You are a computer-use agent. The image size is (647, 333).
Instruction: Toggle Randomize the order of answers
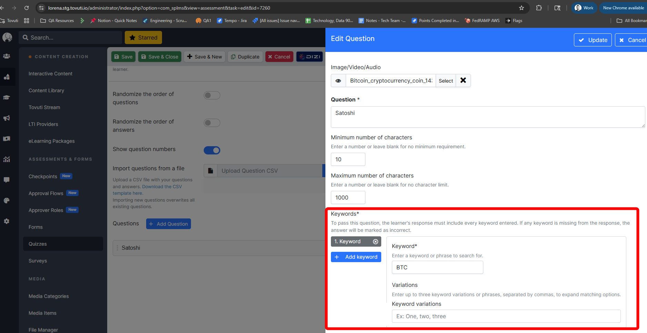(212, 123)
